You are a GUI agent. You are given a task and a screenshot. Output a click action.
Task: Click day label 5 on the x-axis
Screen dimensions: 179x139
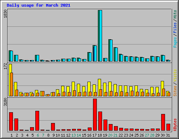[x=33, y=135]
